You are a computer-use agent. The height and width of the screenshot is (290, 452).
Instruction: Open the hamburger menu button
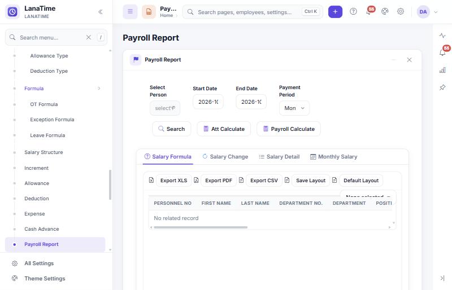click(130, 12)
